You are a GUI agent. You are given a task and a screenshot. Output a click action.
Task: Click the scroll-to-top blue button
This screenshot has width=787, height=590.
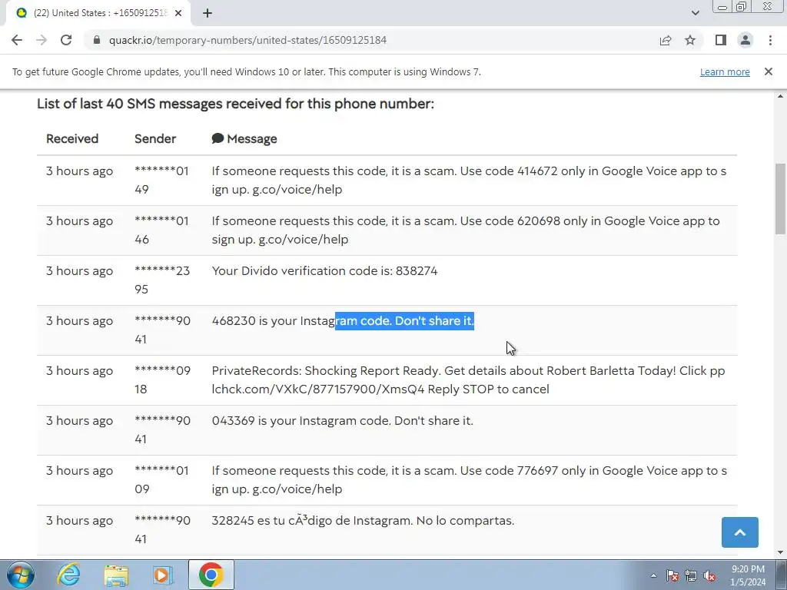click(x=740, y=532)
